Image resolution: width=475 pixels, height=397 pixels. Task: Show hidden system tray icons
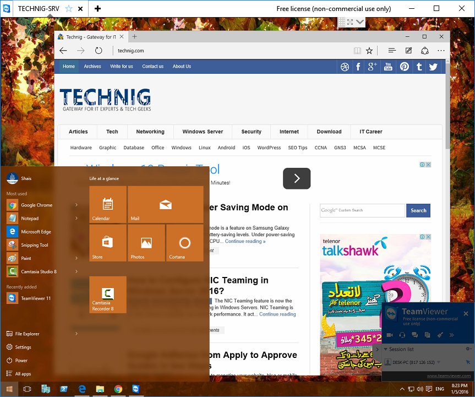[x=402, y=389]
